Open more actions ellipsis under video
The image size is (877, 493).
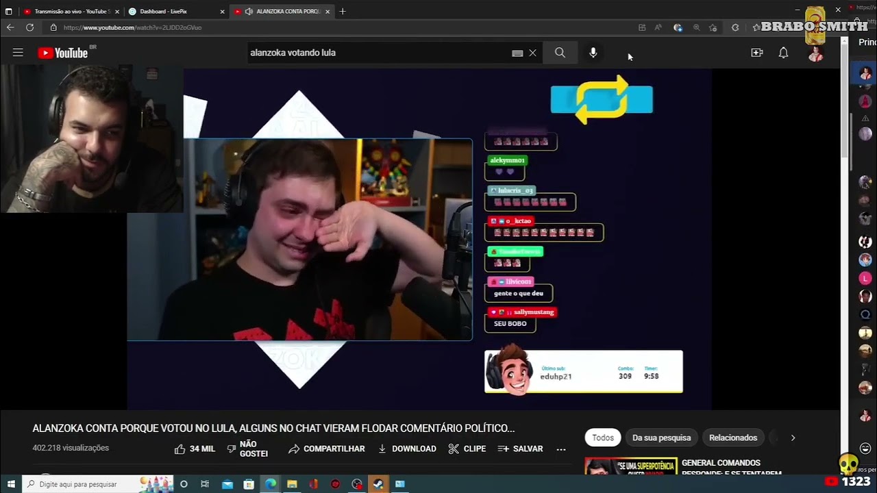click(561, 449)
